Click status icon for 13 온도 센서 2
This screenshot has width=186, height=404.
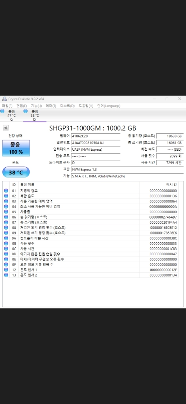(6, 275)
